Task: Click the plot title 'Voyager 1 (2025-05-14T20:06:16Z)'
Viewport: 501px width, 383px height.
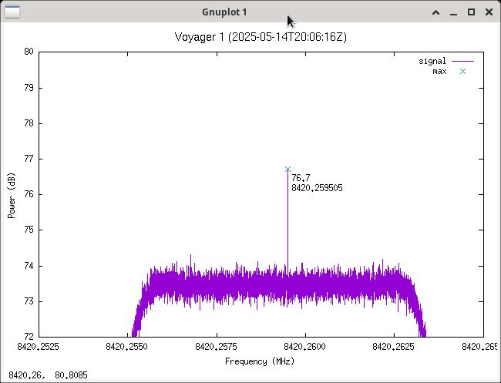Action: (x=261, y=37)
